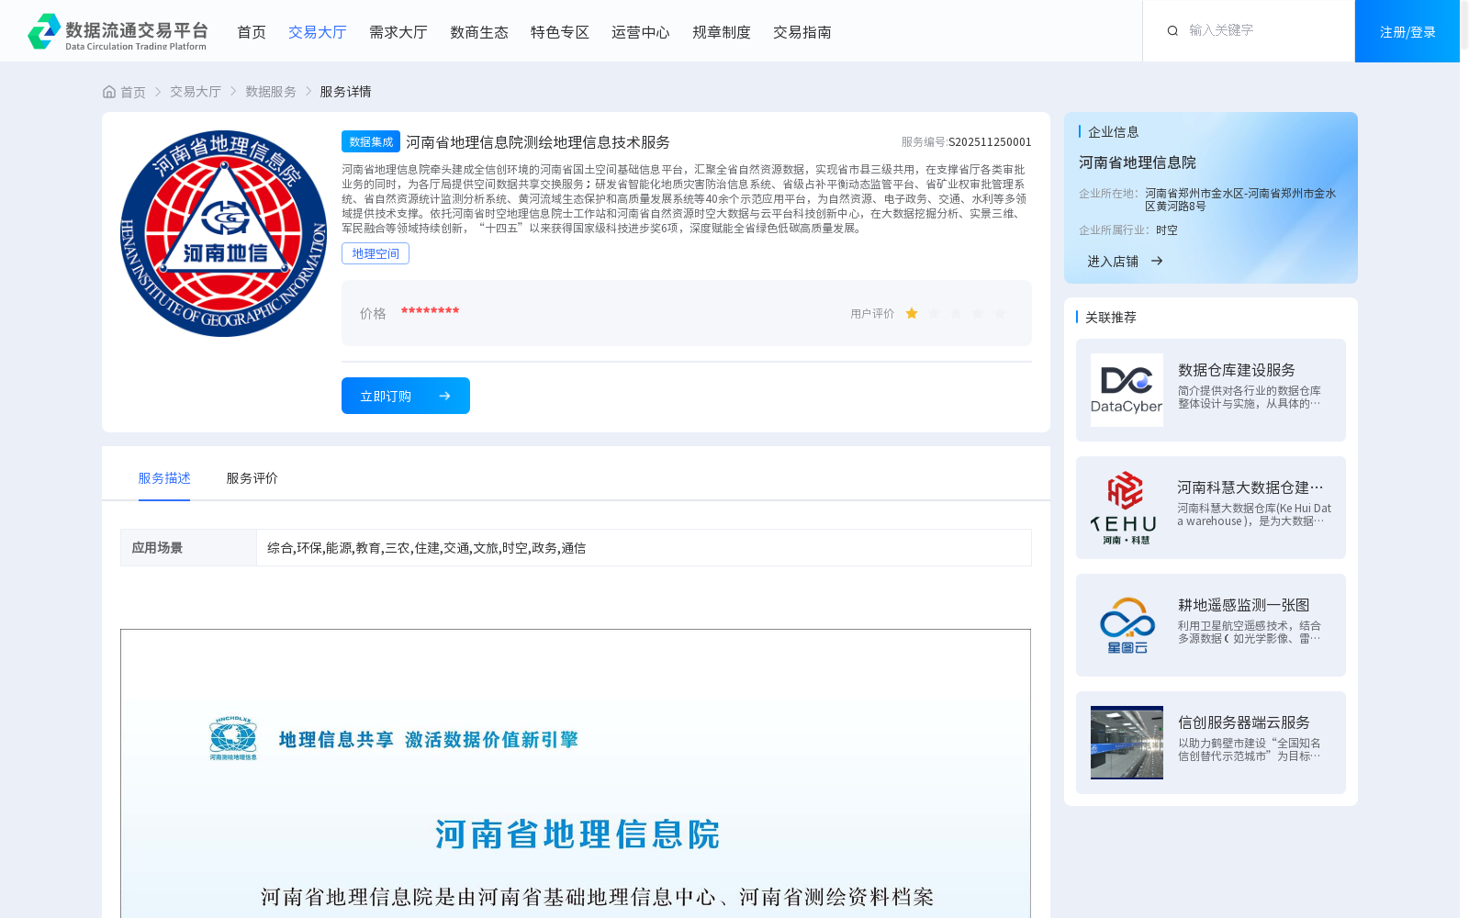Click the small globe logo in the banner
Viewport: 1469px width, 918px height.
pos(233,738)
